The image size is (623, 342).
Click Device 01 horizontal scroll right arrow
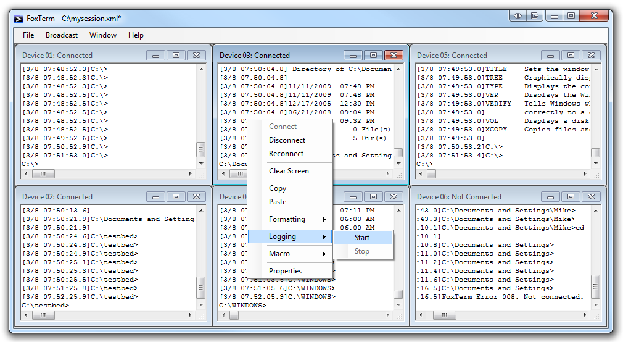click(191, 174)
